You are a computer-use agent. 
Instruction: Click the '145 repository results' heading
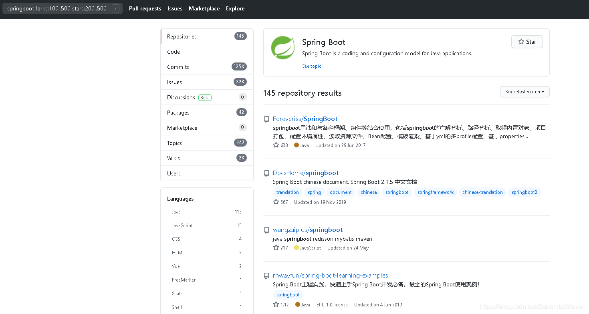(303, 93)
